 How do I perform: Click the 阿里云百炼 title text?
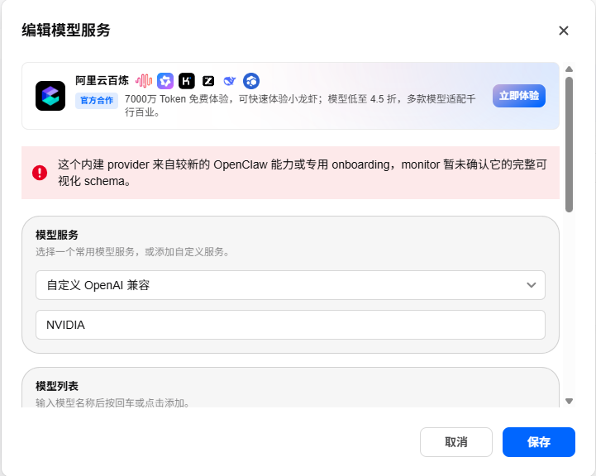tap(102, 80)
